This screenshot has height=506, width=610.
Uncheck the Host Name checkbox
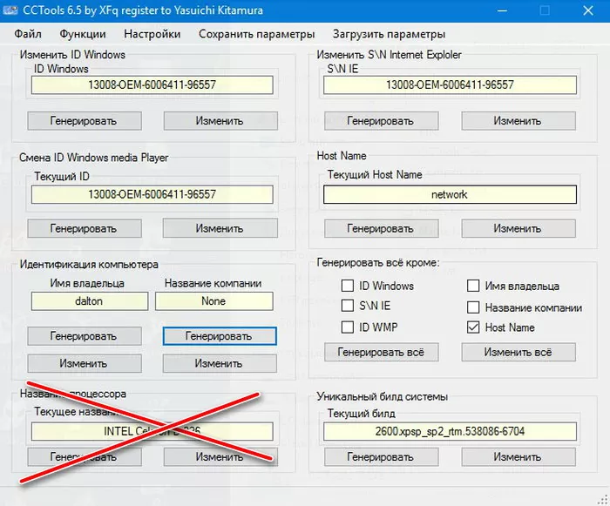point(473,327)
